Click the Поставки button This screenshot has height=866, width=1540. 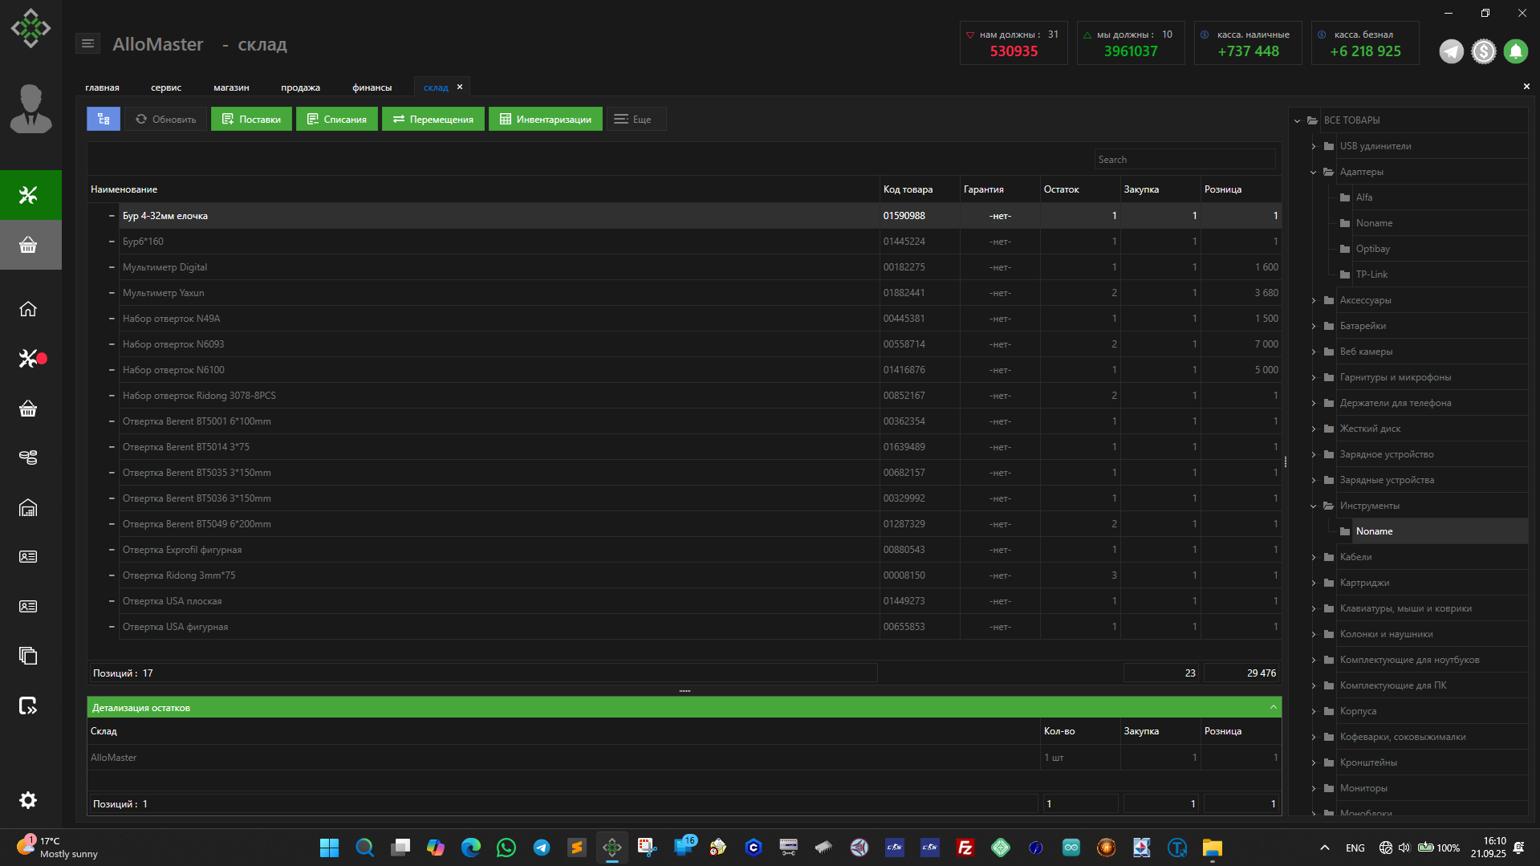pos(252,119)
